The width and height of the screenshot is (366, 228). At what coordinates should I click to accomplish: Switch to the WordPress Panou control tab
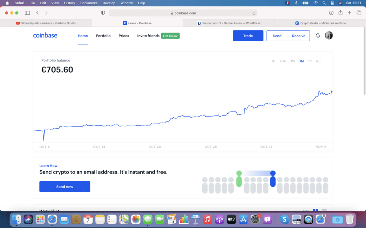point(229,23)
